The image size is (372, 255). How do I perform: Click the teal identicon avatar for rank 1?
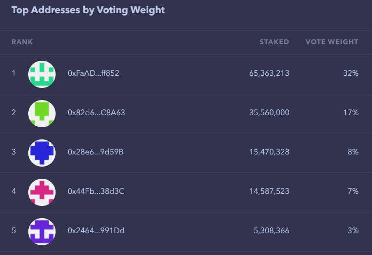tap(42, 74)
